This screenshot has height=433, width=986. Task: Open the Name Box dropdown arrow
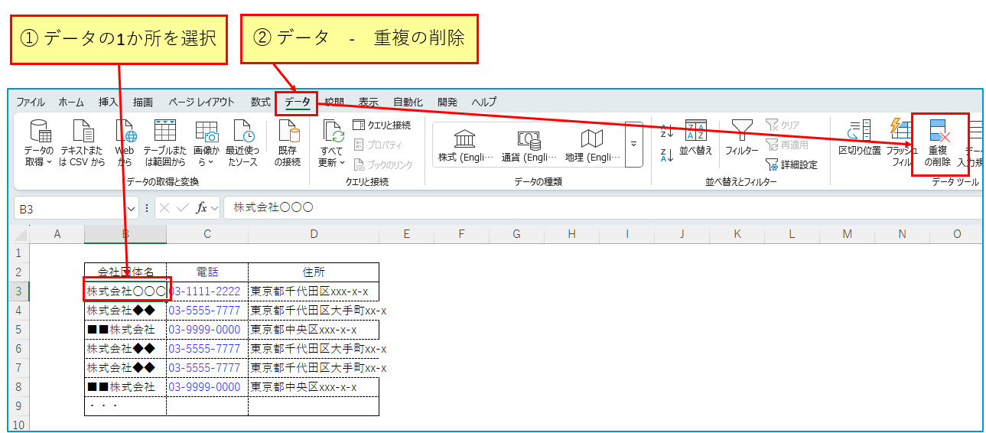coord(132,208)
